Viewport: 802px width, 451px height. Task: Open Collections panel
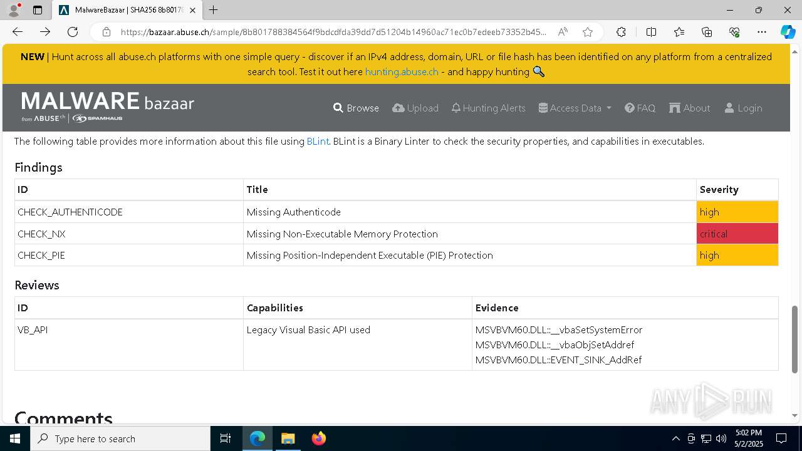[x=707, y=32]
